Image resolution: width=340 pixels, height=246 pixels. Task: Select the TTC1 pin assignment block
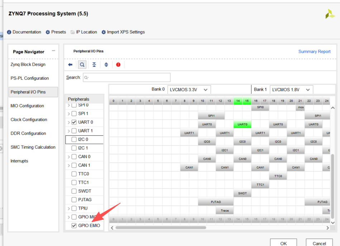pos(260,185)
